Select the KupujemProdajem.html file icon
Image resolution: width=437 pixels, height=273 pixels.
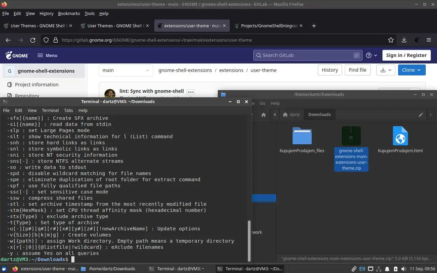[400, 136]
